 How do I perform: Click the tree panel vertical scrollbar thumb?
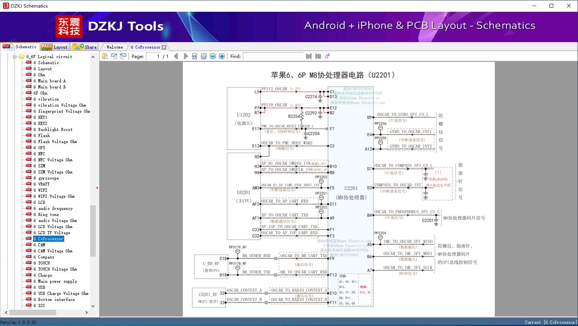(x=93, y=230)
